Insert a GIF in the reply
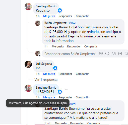Image resolution: width=128 pixels, height=125 pixels. [x=120, y=53]
